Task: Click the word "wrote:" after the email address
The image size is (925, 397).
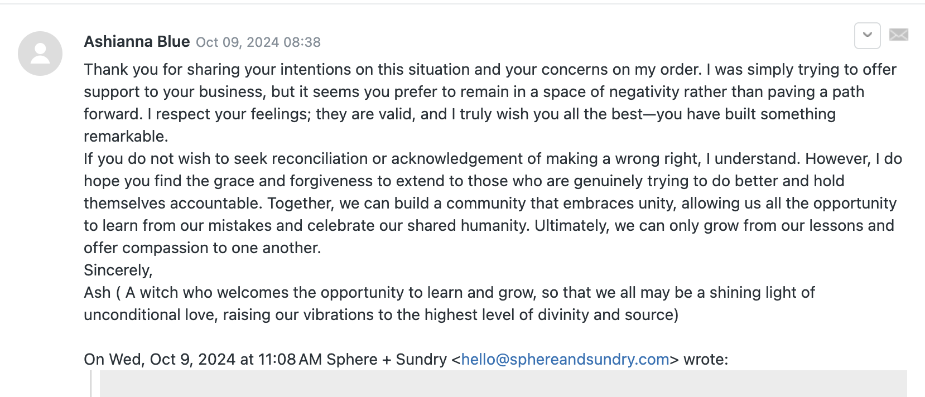Action: pyautogui.click(x=706, y=359)
